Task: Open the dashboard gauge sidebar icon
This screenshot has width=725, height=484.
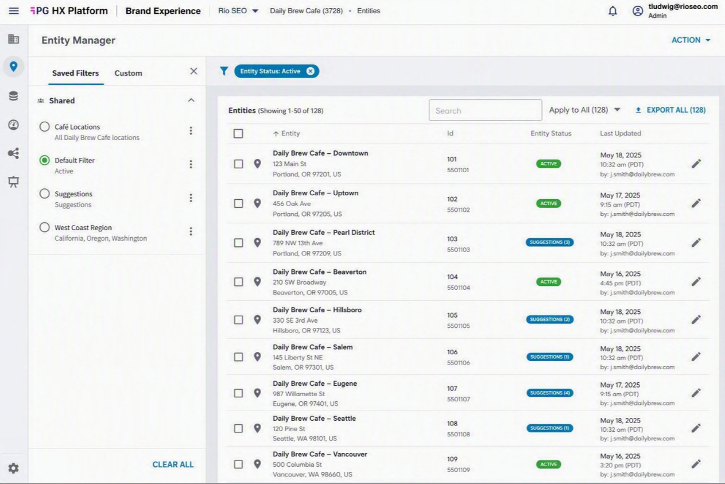Action: (x=13, y=125)
